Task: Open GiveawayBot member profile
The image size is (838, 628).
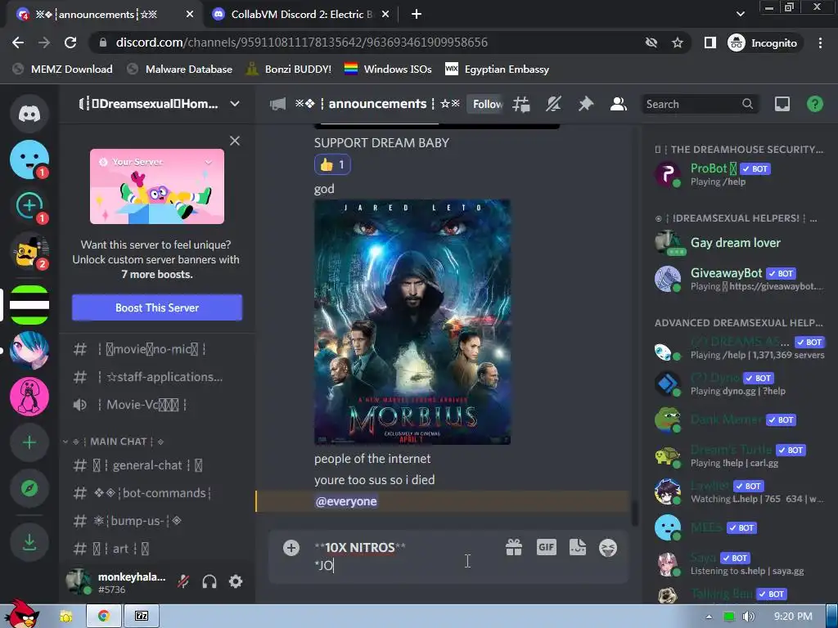Action: (740, 279)
